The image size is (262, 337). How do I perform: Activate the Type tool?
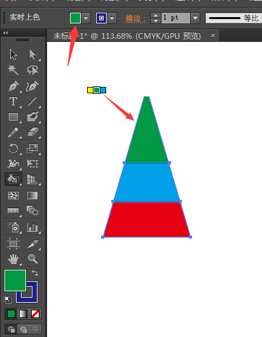point(13,102)
